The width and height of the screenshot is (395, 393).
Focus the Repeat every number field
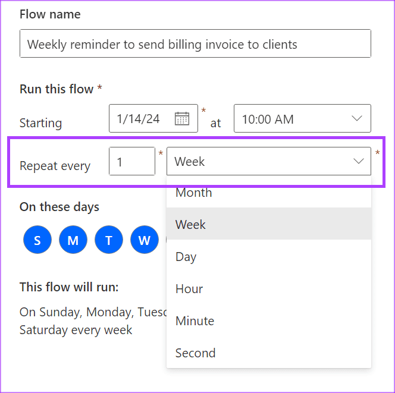coord(131,162)
